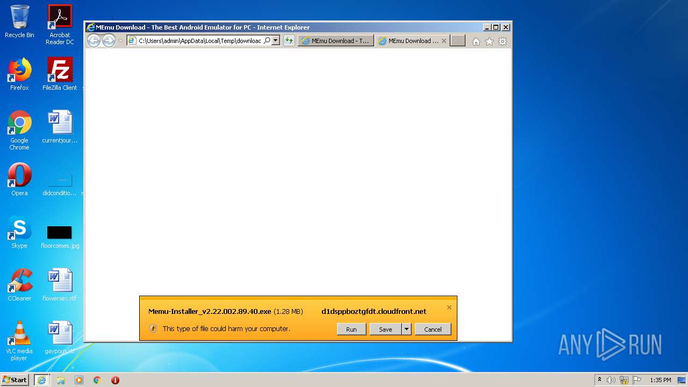688x387 pixels.
Task: Go forward in Internet Explorer
Action: pos(109,40)
